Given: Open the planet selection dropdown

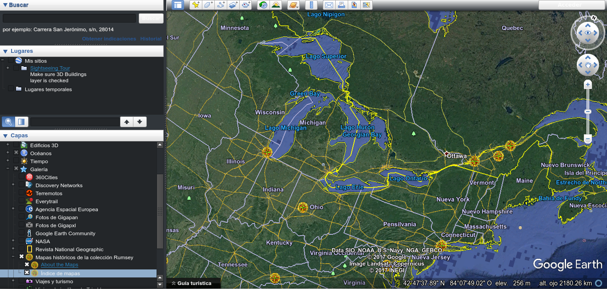Looking at the screenshot, I should (x=293, y=5).
